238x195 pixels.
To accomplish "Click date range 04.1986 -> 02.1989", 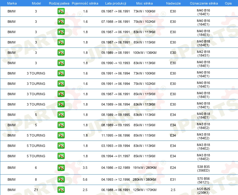I will point(116,168).
